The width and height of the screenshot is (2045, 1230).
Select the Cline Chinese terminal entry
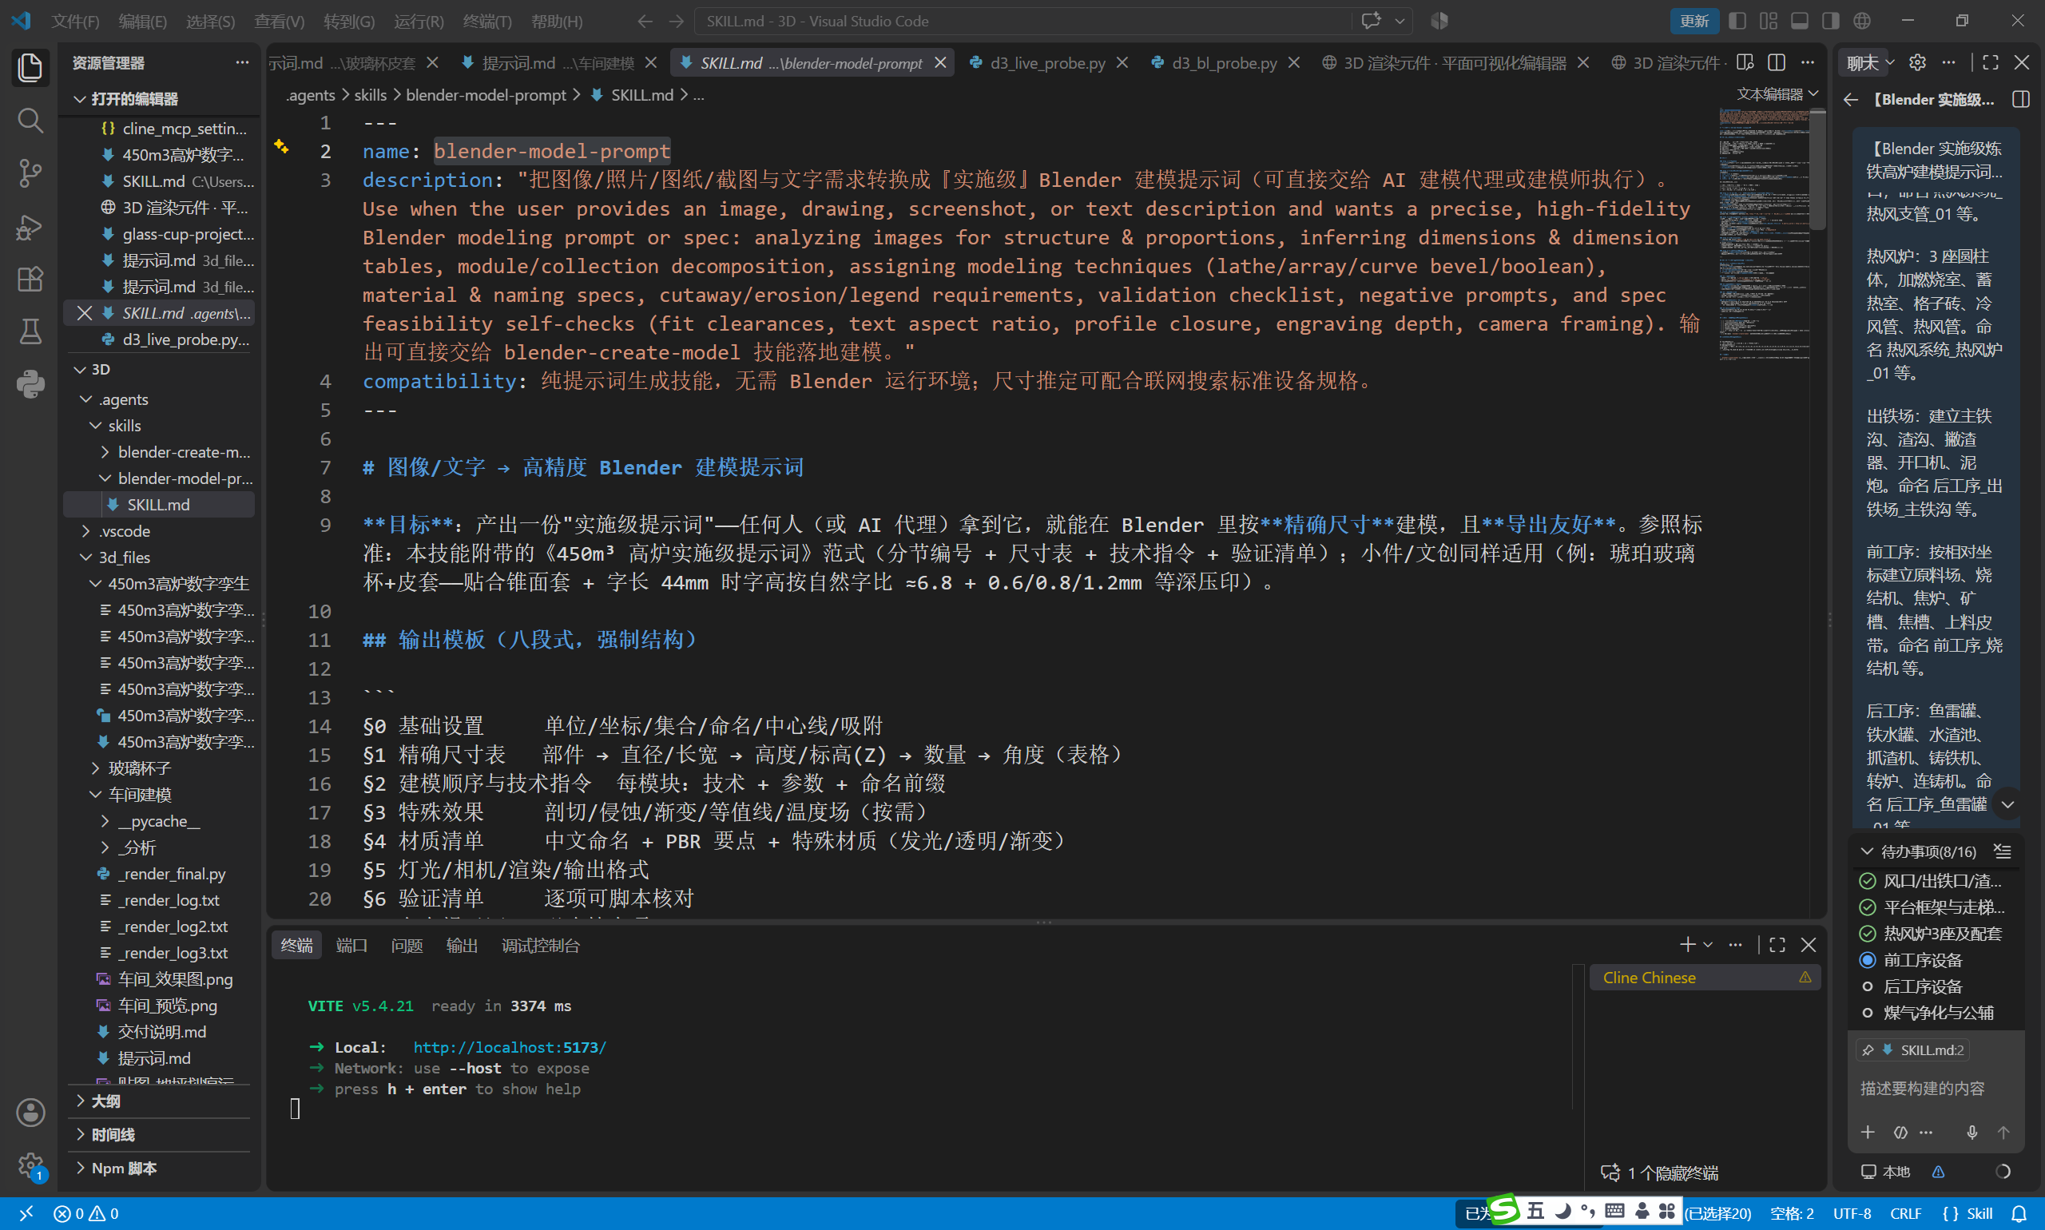coord(1705,978)
